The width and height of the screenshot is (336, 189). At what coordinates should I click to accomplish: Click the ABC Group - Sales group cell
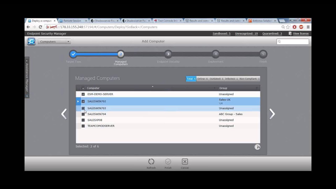tap(231, 114)
